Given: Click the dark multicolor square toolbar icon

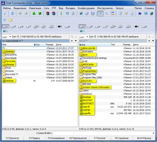Looking at the screenshot, I should pyautogui.click(x=54, y=13).
